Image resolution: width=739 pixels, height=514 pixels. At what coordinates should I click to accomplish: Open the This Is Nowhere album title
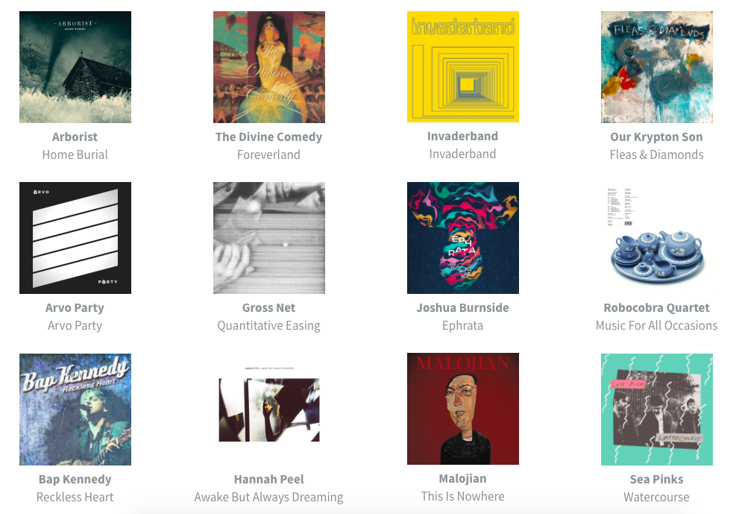[x=463, y=496]
